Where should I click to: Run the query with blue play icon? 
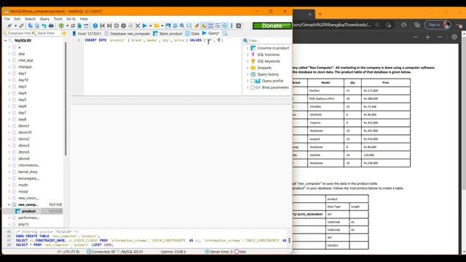[x=145, y=26]
